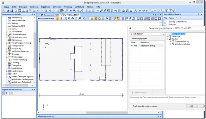Screen dimensions: 206x119
Task: Sort properties alphabetically in Eigenschaften-Ansicht
Action: point(7,93)
